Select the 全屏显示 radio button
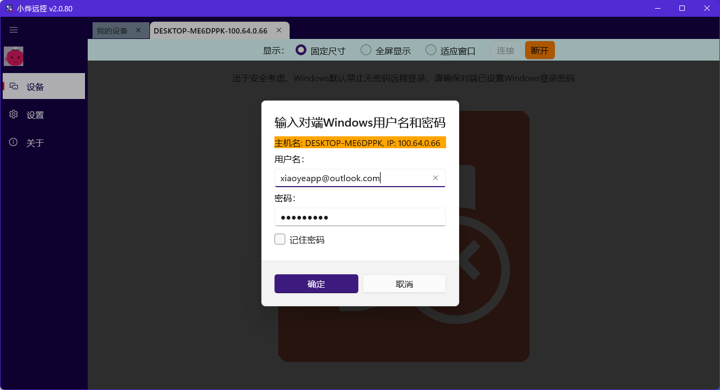 (366, 50)
